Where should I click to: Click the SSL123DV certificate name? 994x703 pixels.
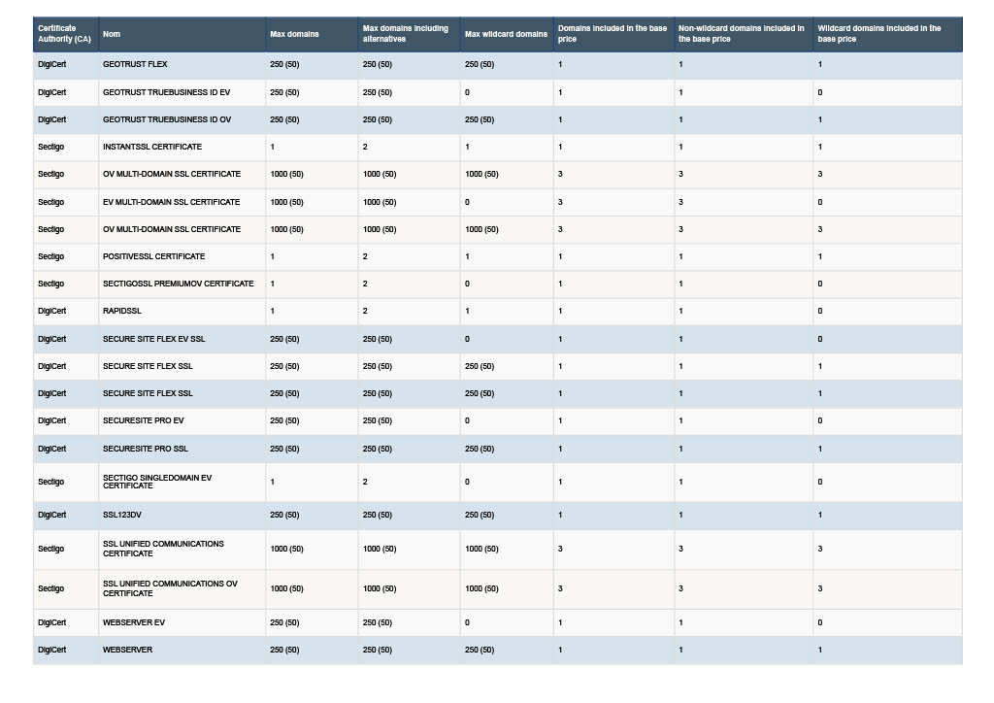click(x=121, y=516)
